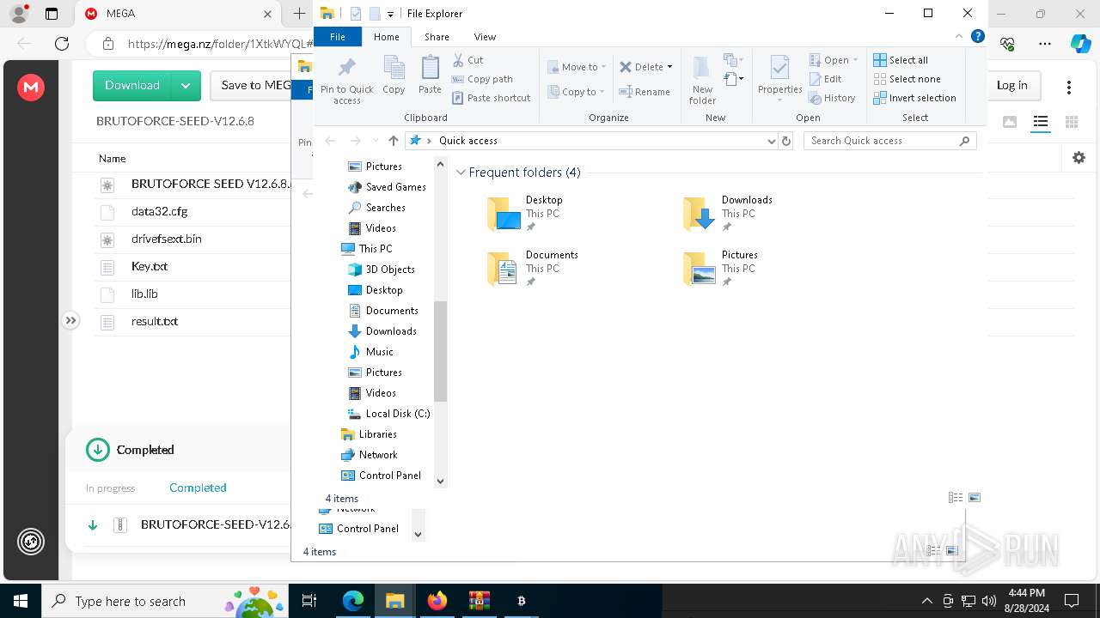
Task: Click Invert selection in ribbon
Action: point(914,98)
